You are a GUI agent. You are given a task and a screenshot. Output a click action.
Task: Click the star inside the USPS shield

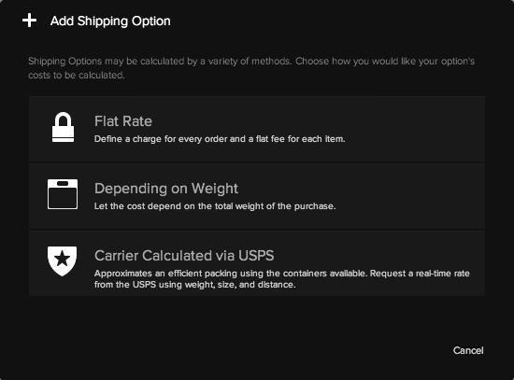click(x=63, y=259)
